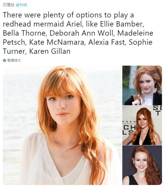Click the name "Sophie" in the tweet

pyautogui.click(x=140, y=42)
